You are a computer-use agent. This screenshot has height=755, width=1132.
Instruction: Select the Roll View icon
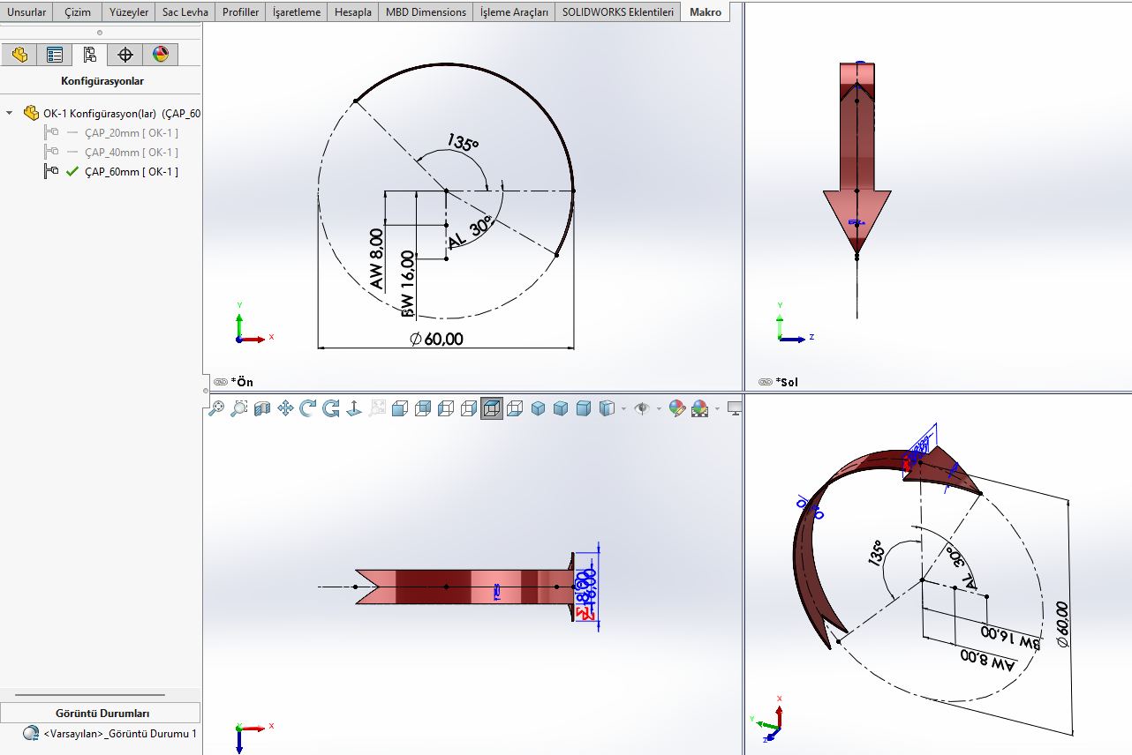pyautogui.click(x=331, y=408)
